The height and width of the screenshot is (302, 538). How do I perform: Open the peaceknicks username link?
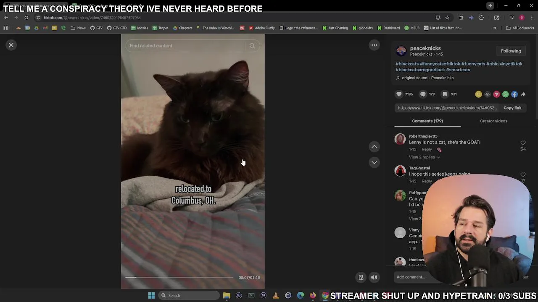point(425,48)
